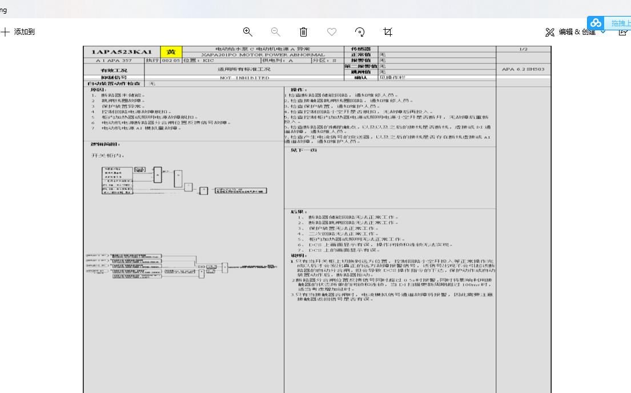This screenshot has width=631, height=393.
Task: Click the plus icon before 添加到
Action: coord(6,32)
